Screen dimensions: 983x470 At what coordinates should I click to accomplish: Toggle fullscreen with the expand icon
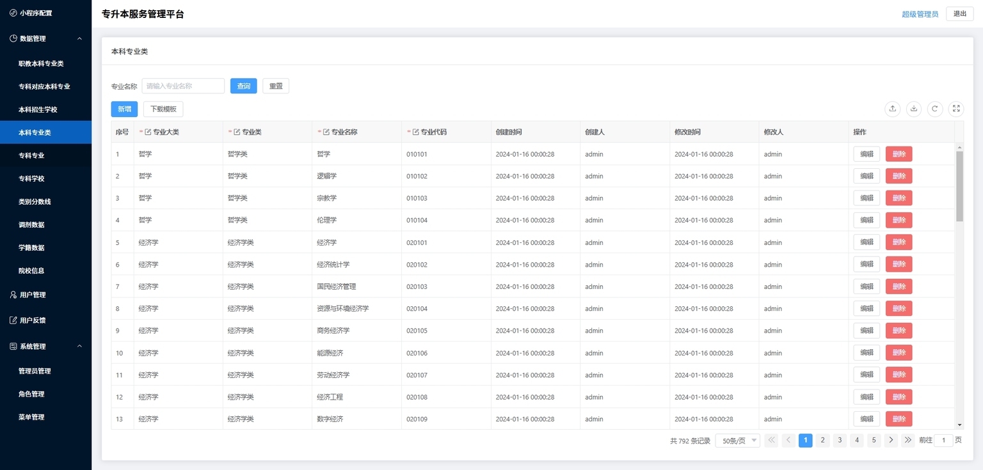[x=956, y=109]
